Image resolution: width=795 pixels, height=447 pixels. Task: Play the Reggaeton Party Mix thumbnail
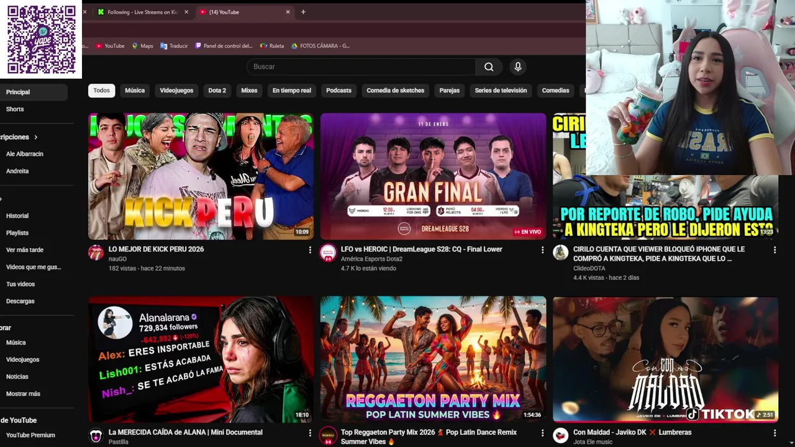(433, 359)
